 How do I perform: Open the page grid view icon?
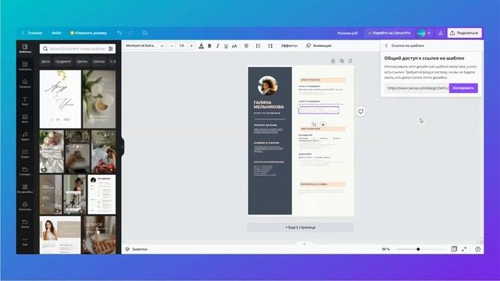point(454,249)
